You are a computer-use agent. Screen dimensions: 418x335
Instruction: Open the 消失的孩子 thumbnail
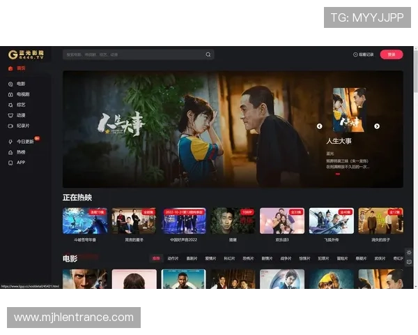[x=380, y=221]
